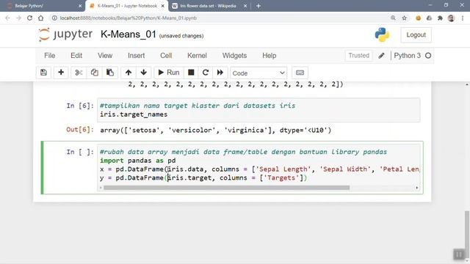Click the iris.target_names code line
Screen dimensions: 470x264
click(x=134, y=114)
